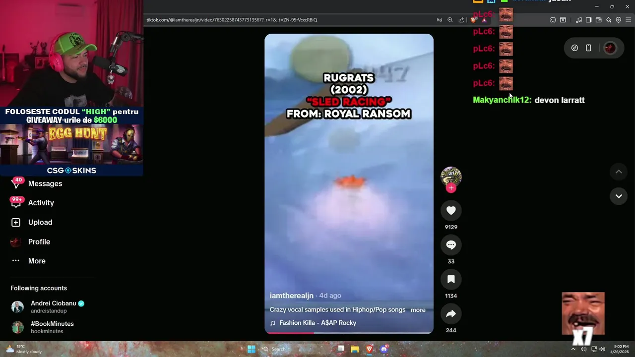The image size is (635, 357).
Task: Click the taskbar volume speaker icon
Action: tap(602, 349)
